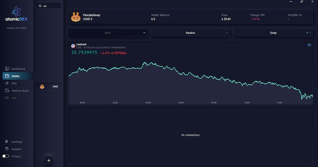Click the PancakeSwap coin name
Image resolution: width=318 pixels, height=167 pixels.
point(91,15)
